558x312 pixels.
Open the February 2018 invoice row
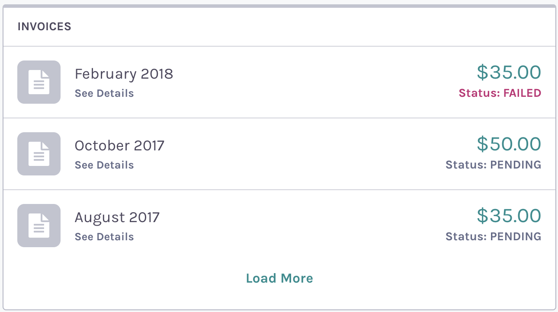click(279, 82)
